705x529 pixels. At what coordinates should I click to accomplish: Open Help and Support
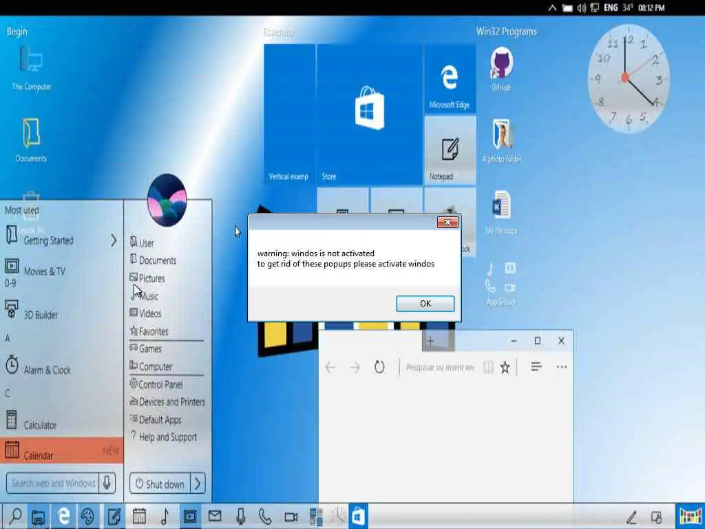click(164, 437)
